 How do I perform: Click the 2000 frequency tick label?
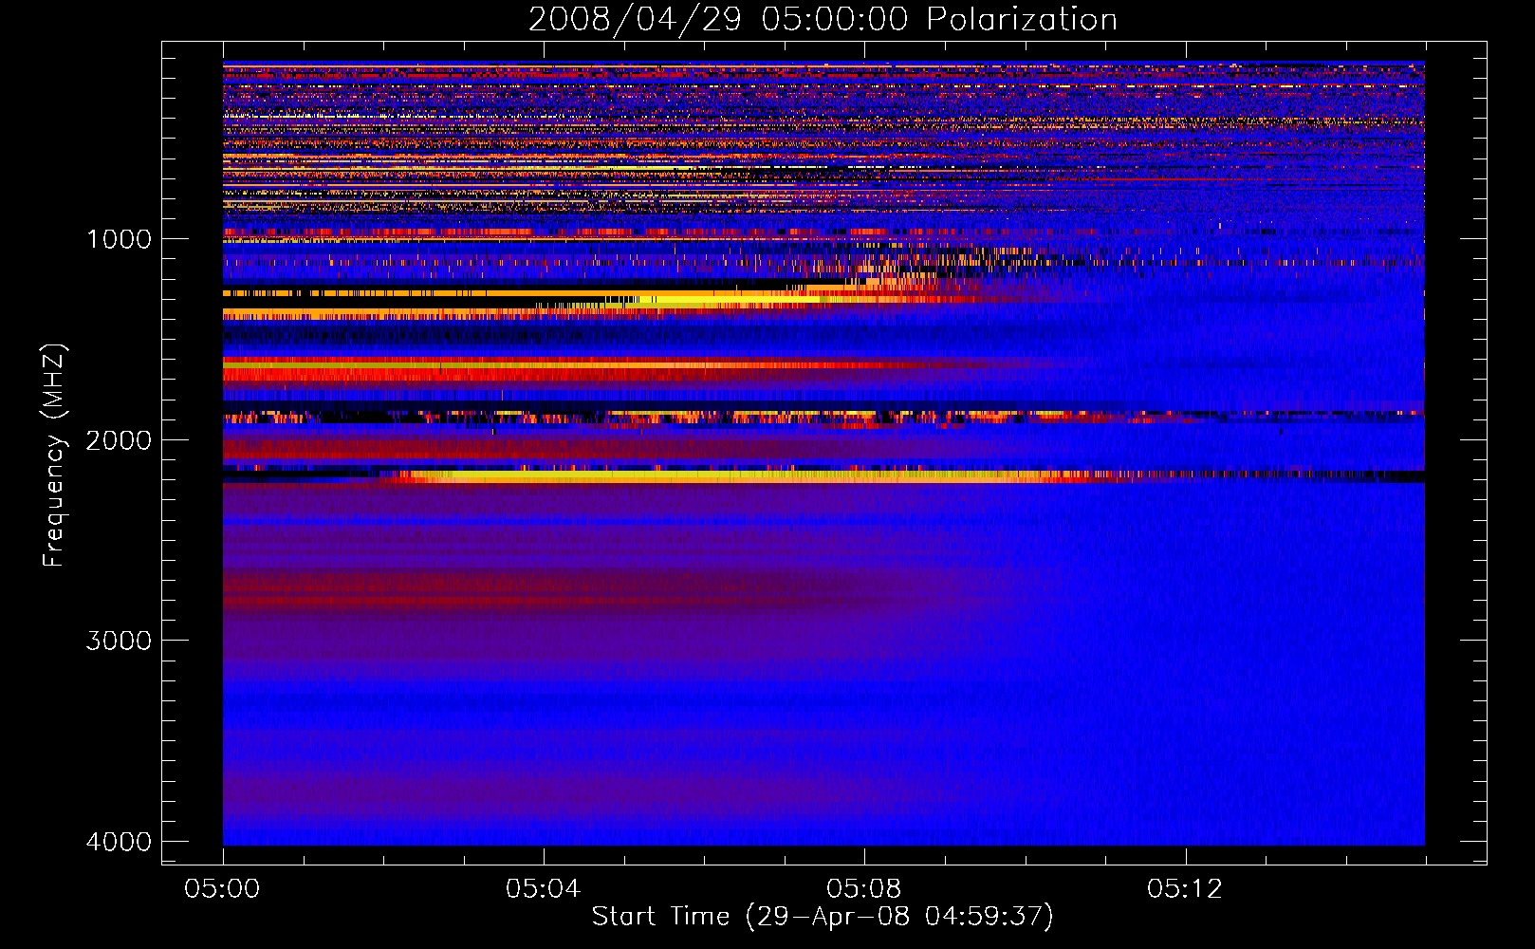click(x=119, y=440)
